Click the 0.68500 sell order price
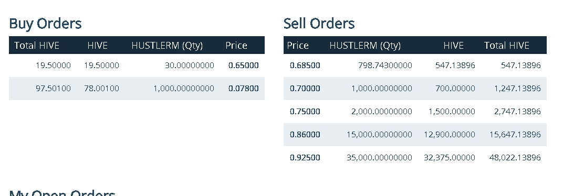 tap(305, 65)
